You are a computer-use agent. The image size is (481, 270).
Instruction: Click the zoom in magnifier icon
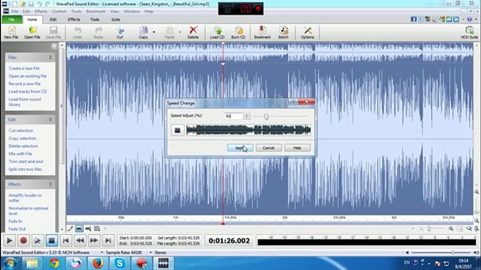point(451,228)
